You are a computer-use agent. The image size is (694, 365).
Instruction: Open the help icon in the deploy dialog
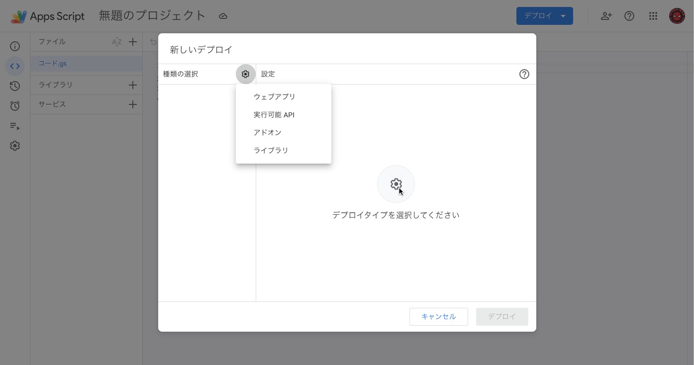[x=524, y=74]
